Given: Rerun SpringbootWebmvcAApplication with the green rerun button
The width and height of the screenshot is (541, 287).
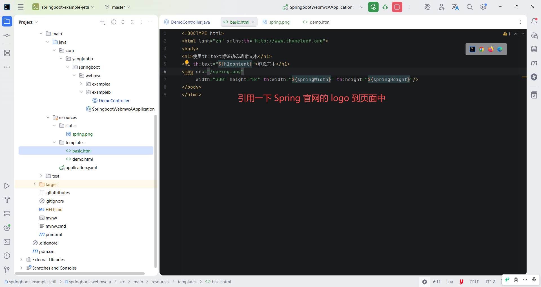Looking at the screenshot, I should point(373,7).
